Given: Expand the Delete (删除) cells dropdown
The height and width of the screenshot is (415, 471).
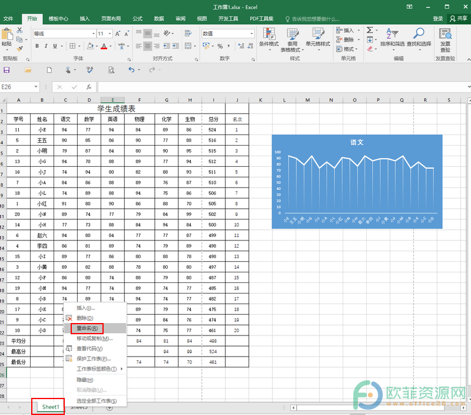Looking at the screenshot, I should point(359,39).
